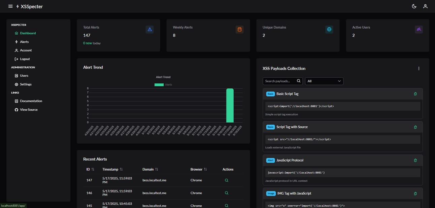
Task: Click bxss.localtest.me in alert row 147
Action: 154,180
